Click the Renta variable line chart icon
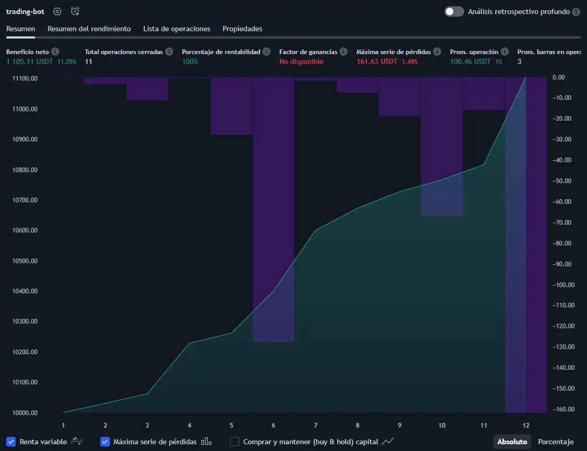This screenshot has height=451, width=587. (x=76, y=441)
